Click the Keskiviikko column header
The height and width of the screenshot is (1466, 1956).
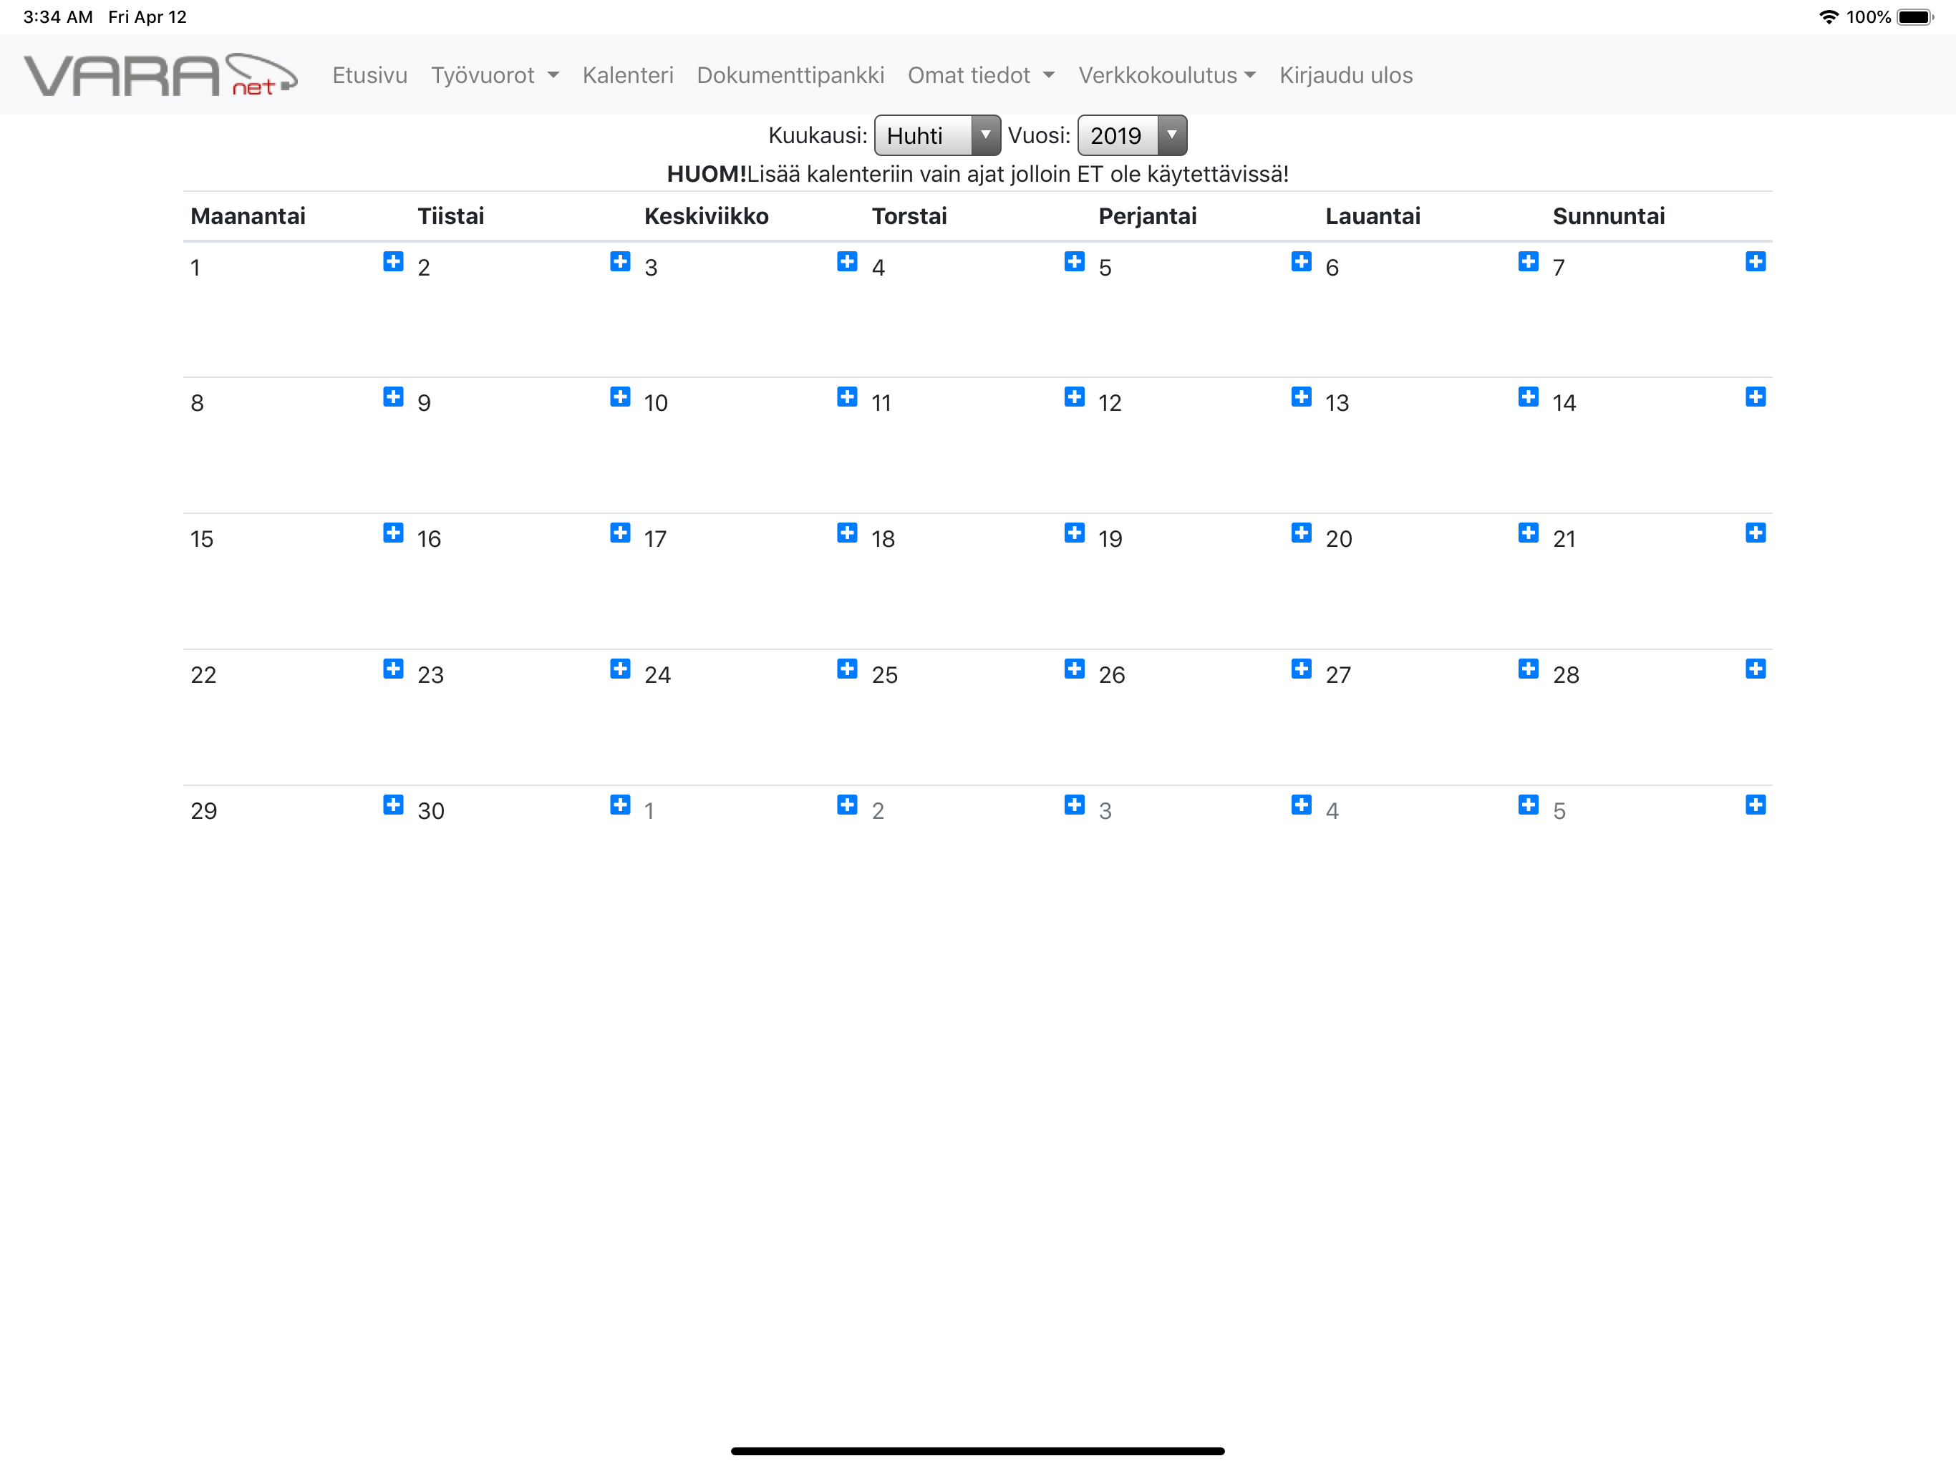(x=706, y=215)
